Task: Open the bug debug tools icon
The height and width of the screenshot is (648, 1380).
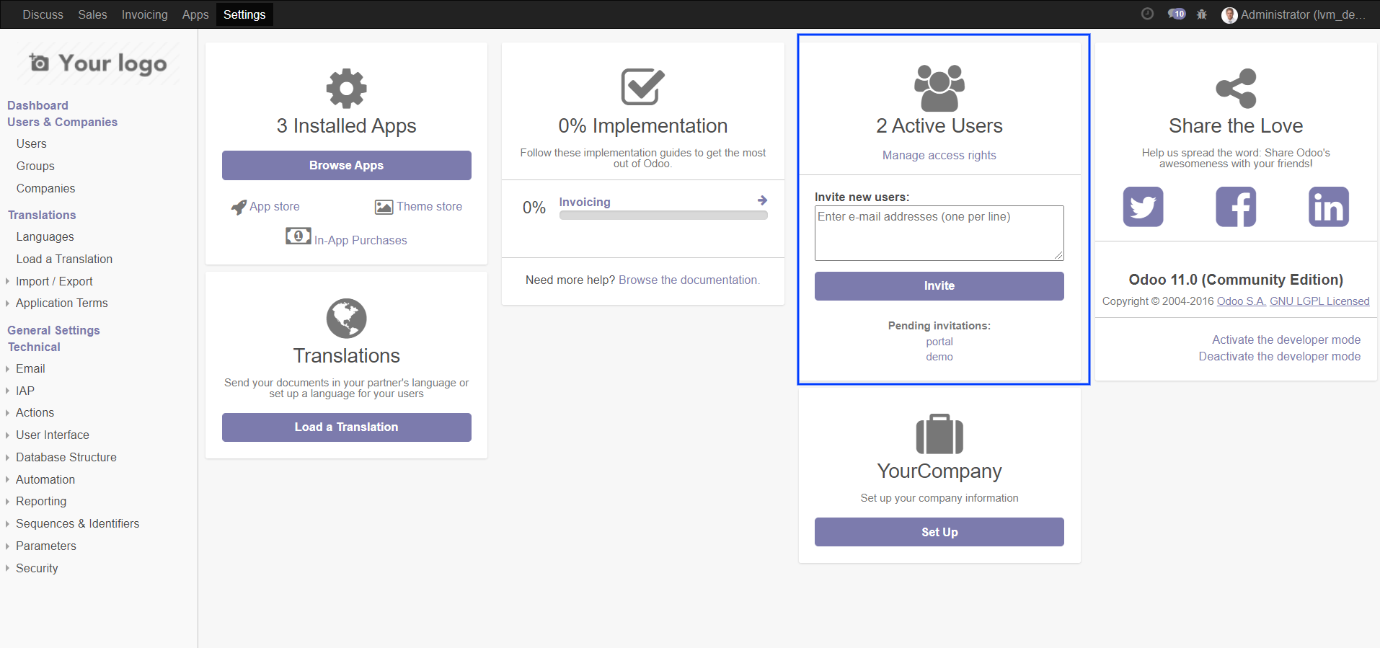Action: [x=1201, y=14]
